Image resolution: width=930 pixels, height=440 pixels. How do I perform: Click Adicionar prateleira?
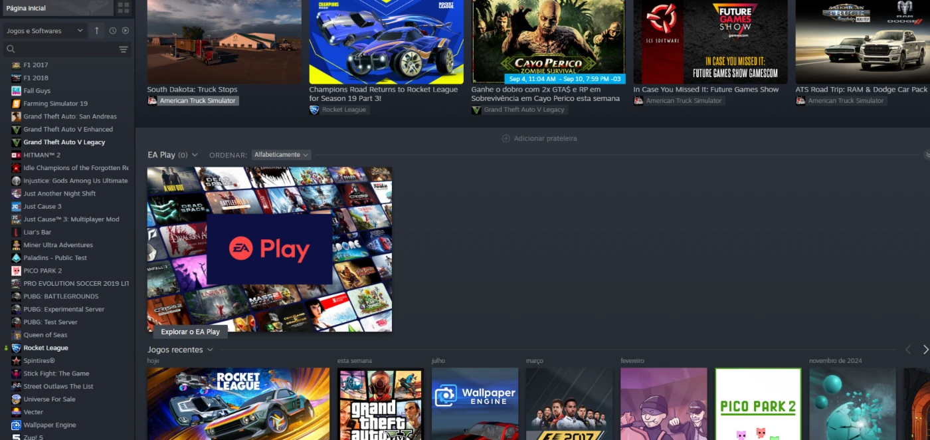tap(539, 138)
